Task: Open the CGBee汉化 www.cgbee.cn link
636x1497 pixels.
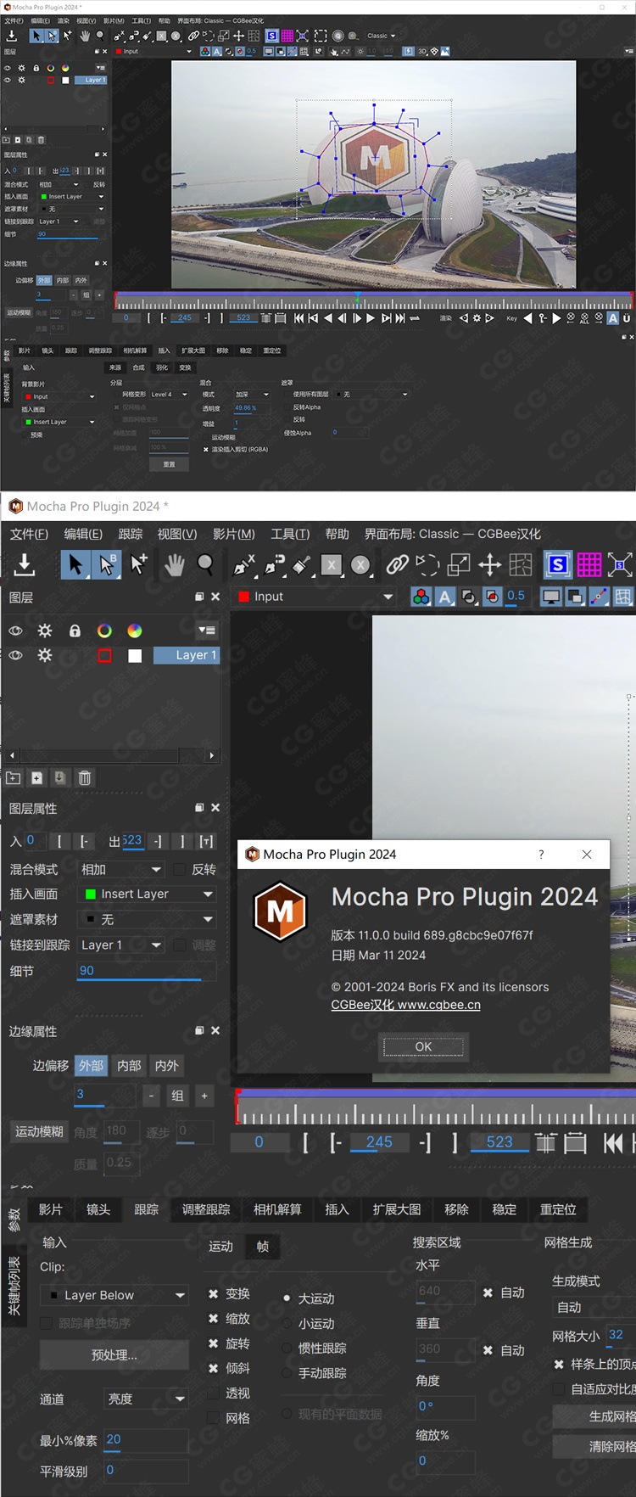Action: pyautogui.click(x=405, y=1005)
